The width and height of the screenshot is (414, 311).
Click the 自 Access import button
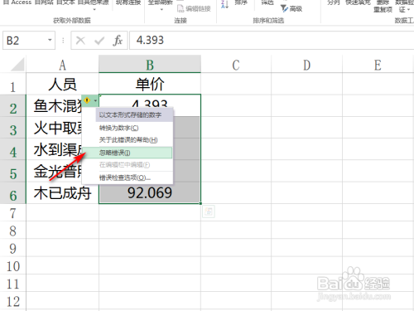click(x=17, y=2)
